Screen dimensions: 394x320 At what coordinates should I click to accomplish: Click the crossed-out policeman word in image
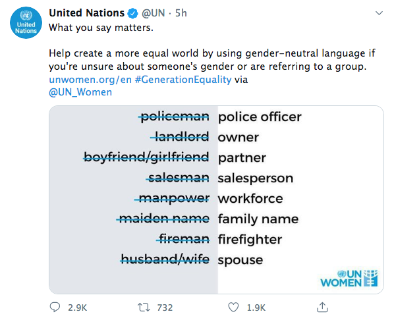point(174,117)
